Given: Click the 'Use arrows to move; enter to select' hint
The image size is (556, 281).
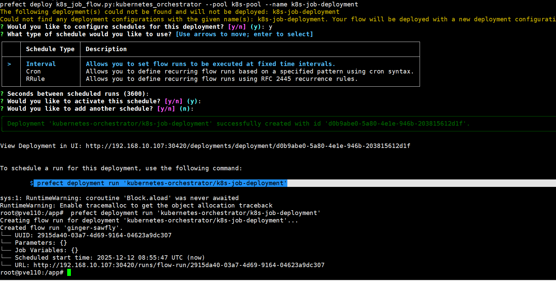Looking at the screenshot, I should coord(244,34).
